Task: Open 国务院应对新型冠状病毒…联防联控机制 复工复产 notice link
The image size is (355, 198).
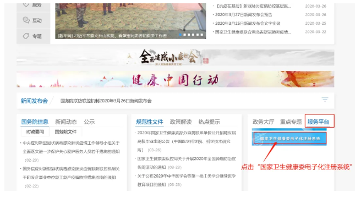Action: point(71,173)
